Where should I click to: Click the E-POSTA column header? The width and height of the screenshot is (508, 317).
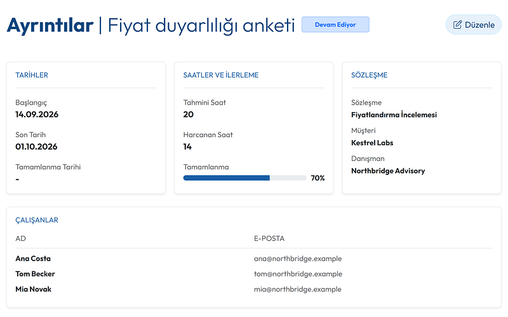click(269, 238)
